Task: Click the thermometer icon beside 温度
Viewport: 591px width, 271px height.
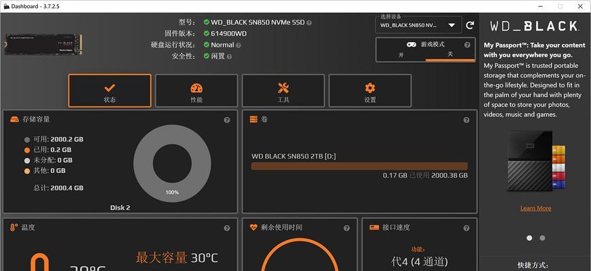Action: (14, 227)
